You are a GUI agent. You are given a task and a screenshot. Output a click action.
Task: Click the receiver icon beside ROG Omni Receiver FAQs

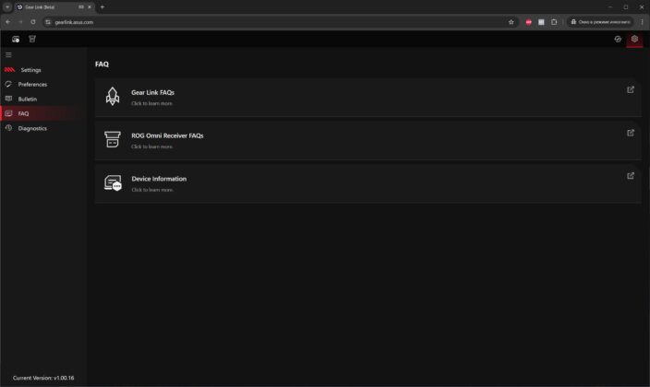113,139
